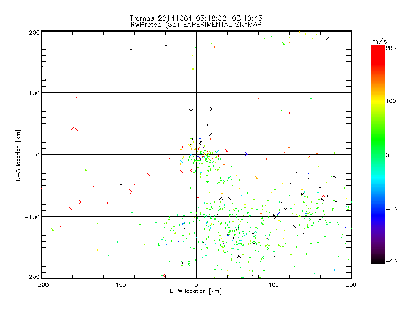The height and width of the screenshot is (310, 413).
Task: Click the x-axis tick label '100'
Action: pyautogui.click(x=274, y=285)
